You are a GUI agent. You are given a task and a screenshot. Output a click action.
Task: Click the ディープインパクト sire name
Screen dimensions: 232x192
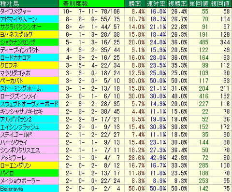20,50
